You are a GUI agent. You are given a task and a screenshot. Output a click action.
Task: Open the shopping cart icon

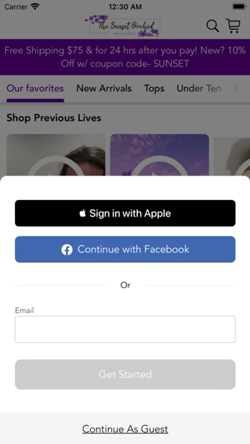(233, 26)
